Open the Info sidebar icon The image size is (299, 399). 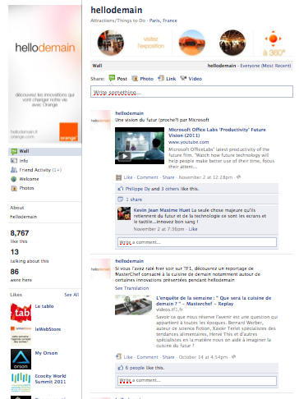coord(14,161)
